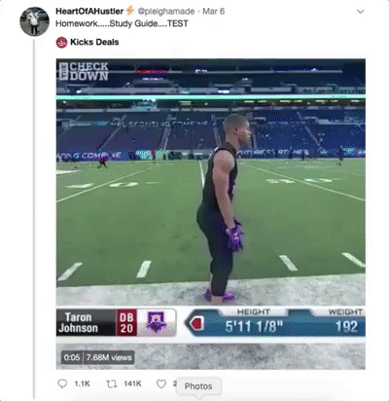Click the reply speech bubble icon

point(62,383)
